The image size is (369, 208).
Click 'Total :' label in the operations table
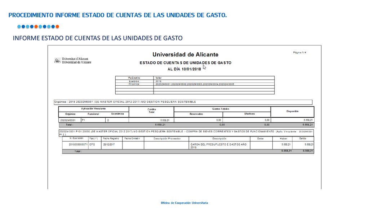(78, 151)
